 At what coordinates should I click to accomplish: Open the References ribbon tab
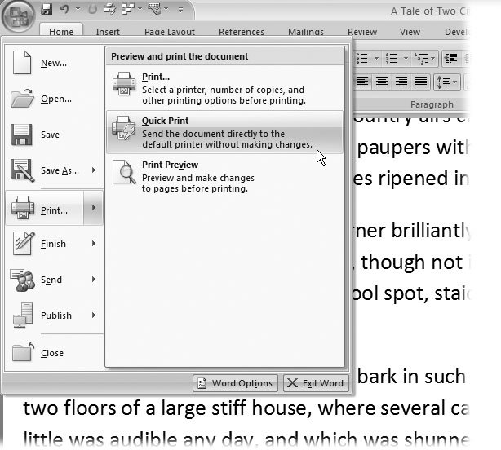241,33
